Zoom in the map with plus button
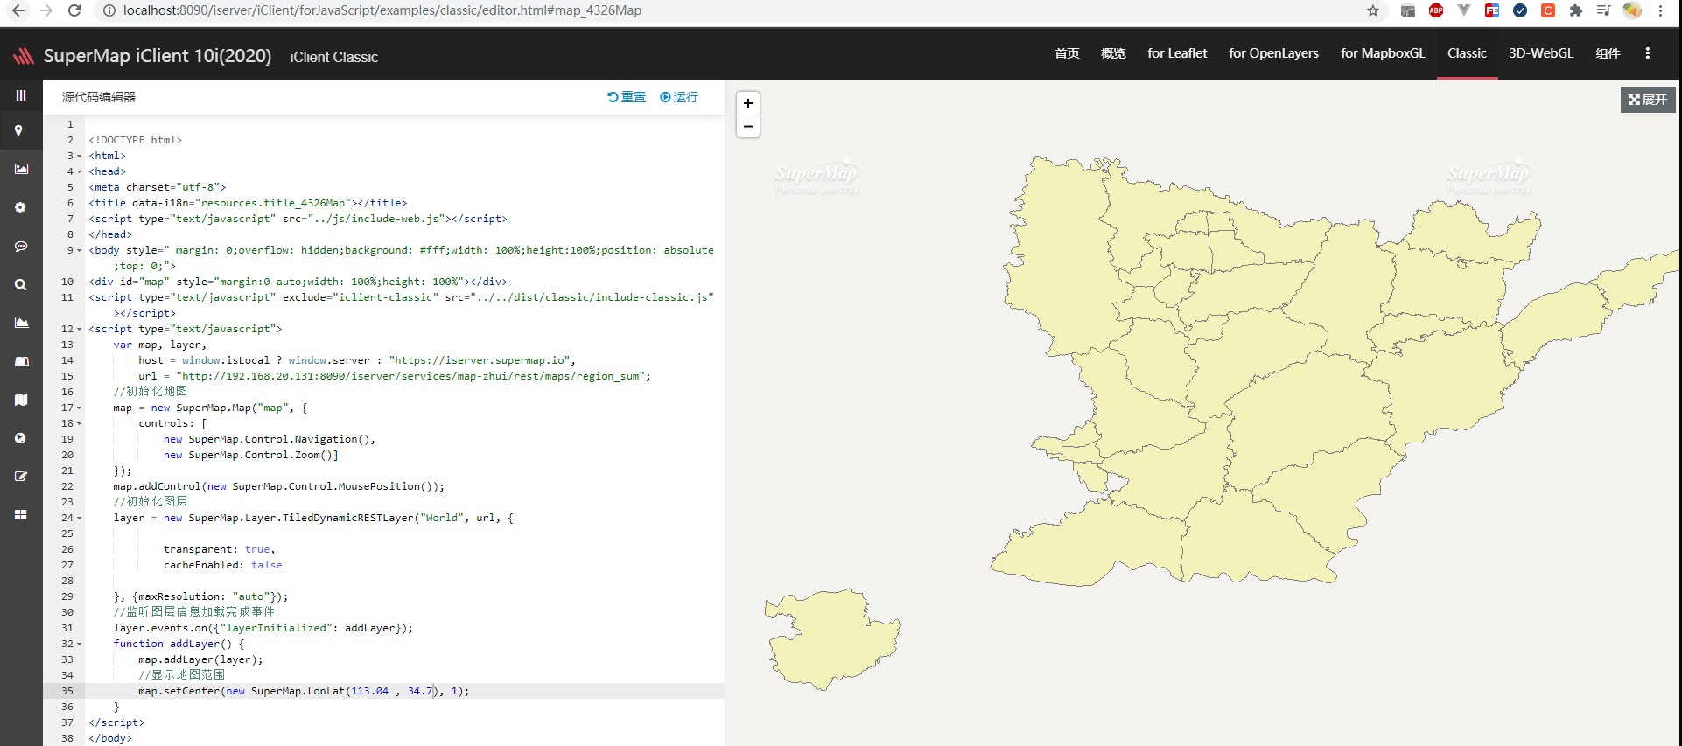The image size is (1682, 746). click(x=748, y=103)
